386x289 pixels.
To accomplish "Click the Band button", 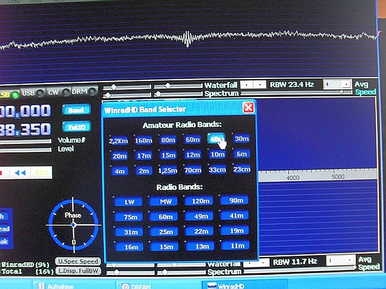I will pyautogui.click(x=76, y=110).
